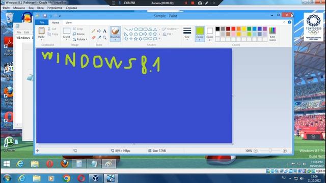Open the Resize dialog
326x183 pixels.
tap(78, 34)
